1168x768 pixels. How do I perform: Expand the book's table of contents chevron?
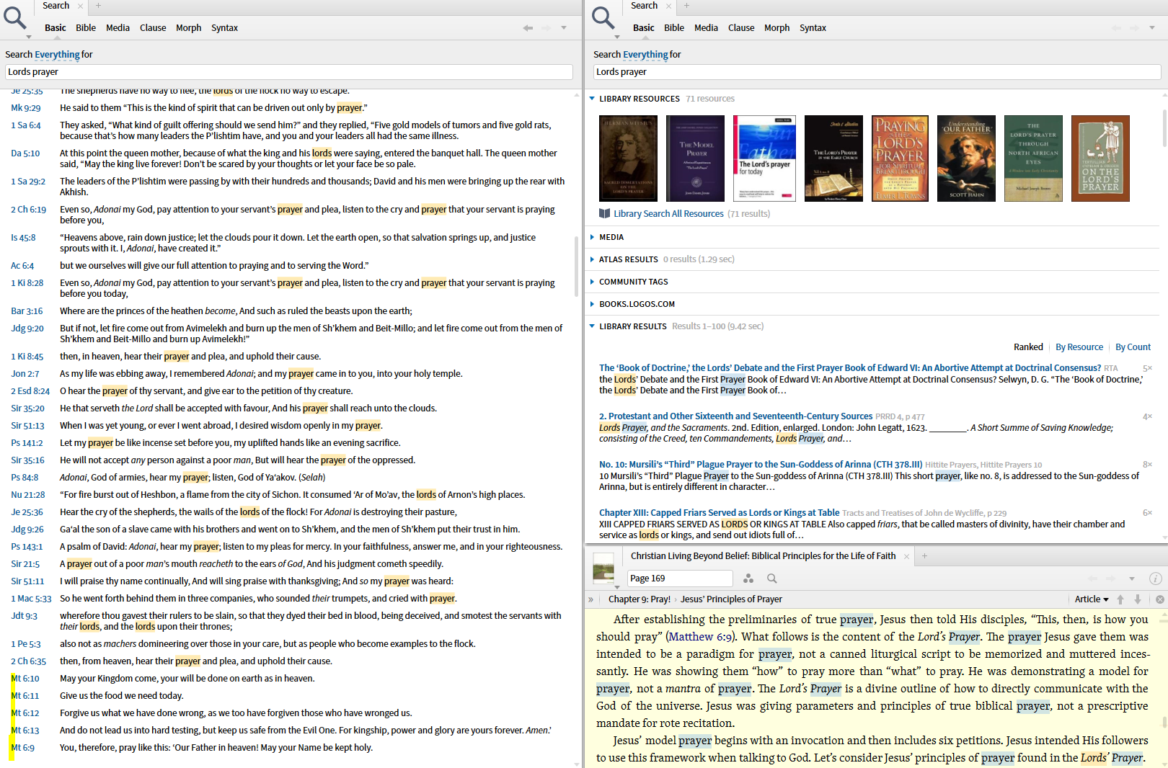click(591, 599)
